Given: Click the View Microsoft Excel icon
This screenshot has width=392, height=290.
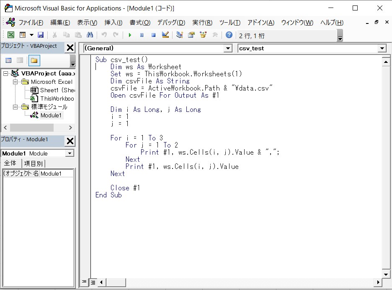Looking at the screenshot, I should [x=11, y=35].
